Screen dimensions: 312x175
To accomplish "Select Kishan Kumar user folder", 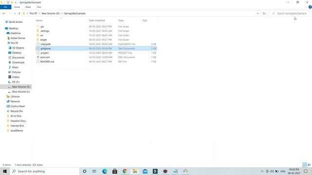I will [x=18, y=38].
